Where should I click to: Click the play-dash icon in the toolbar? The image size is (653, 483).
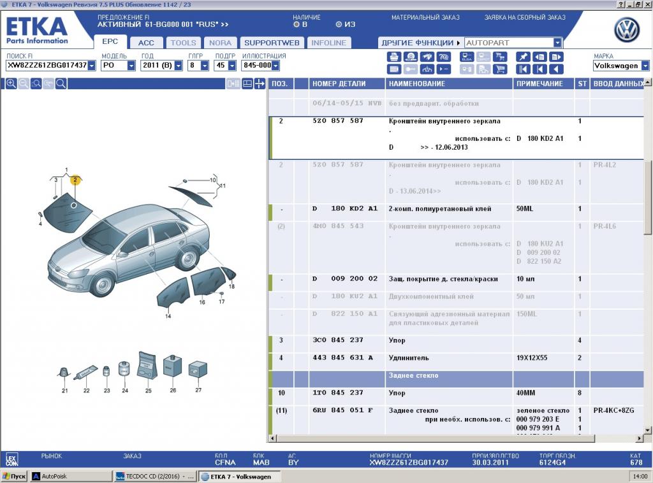(444, 69)
